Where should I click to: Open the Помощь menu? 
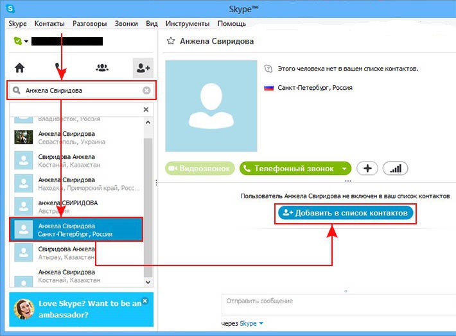tap(232, 24)
